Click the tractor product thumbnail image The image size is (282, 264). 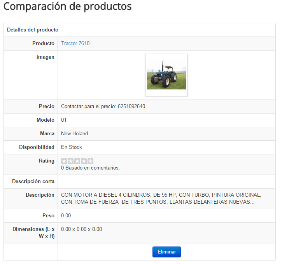[166, 75]
